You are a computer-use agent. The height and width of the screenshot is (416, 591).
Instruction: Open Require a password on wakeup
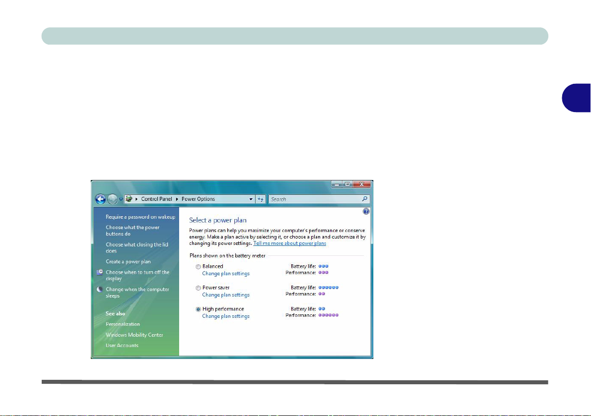(x=140, y=217)
